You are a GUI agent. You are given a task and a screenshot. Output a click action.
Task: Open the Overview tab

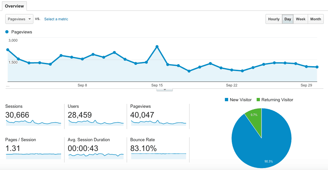pos(14,6)
